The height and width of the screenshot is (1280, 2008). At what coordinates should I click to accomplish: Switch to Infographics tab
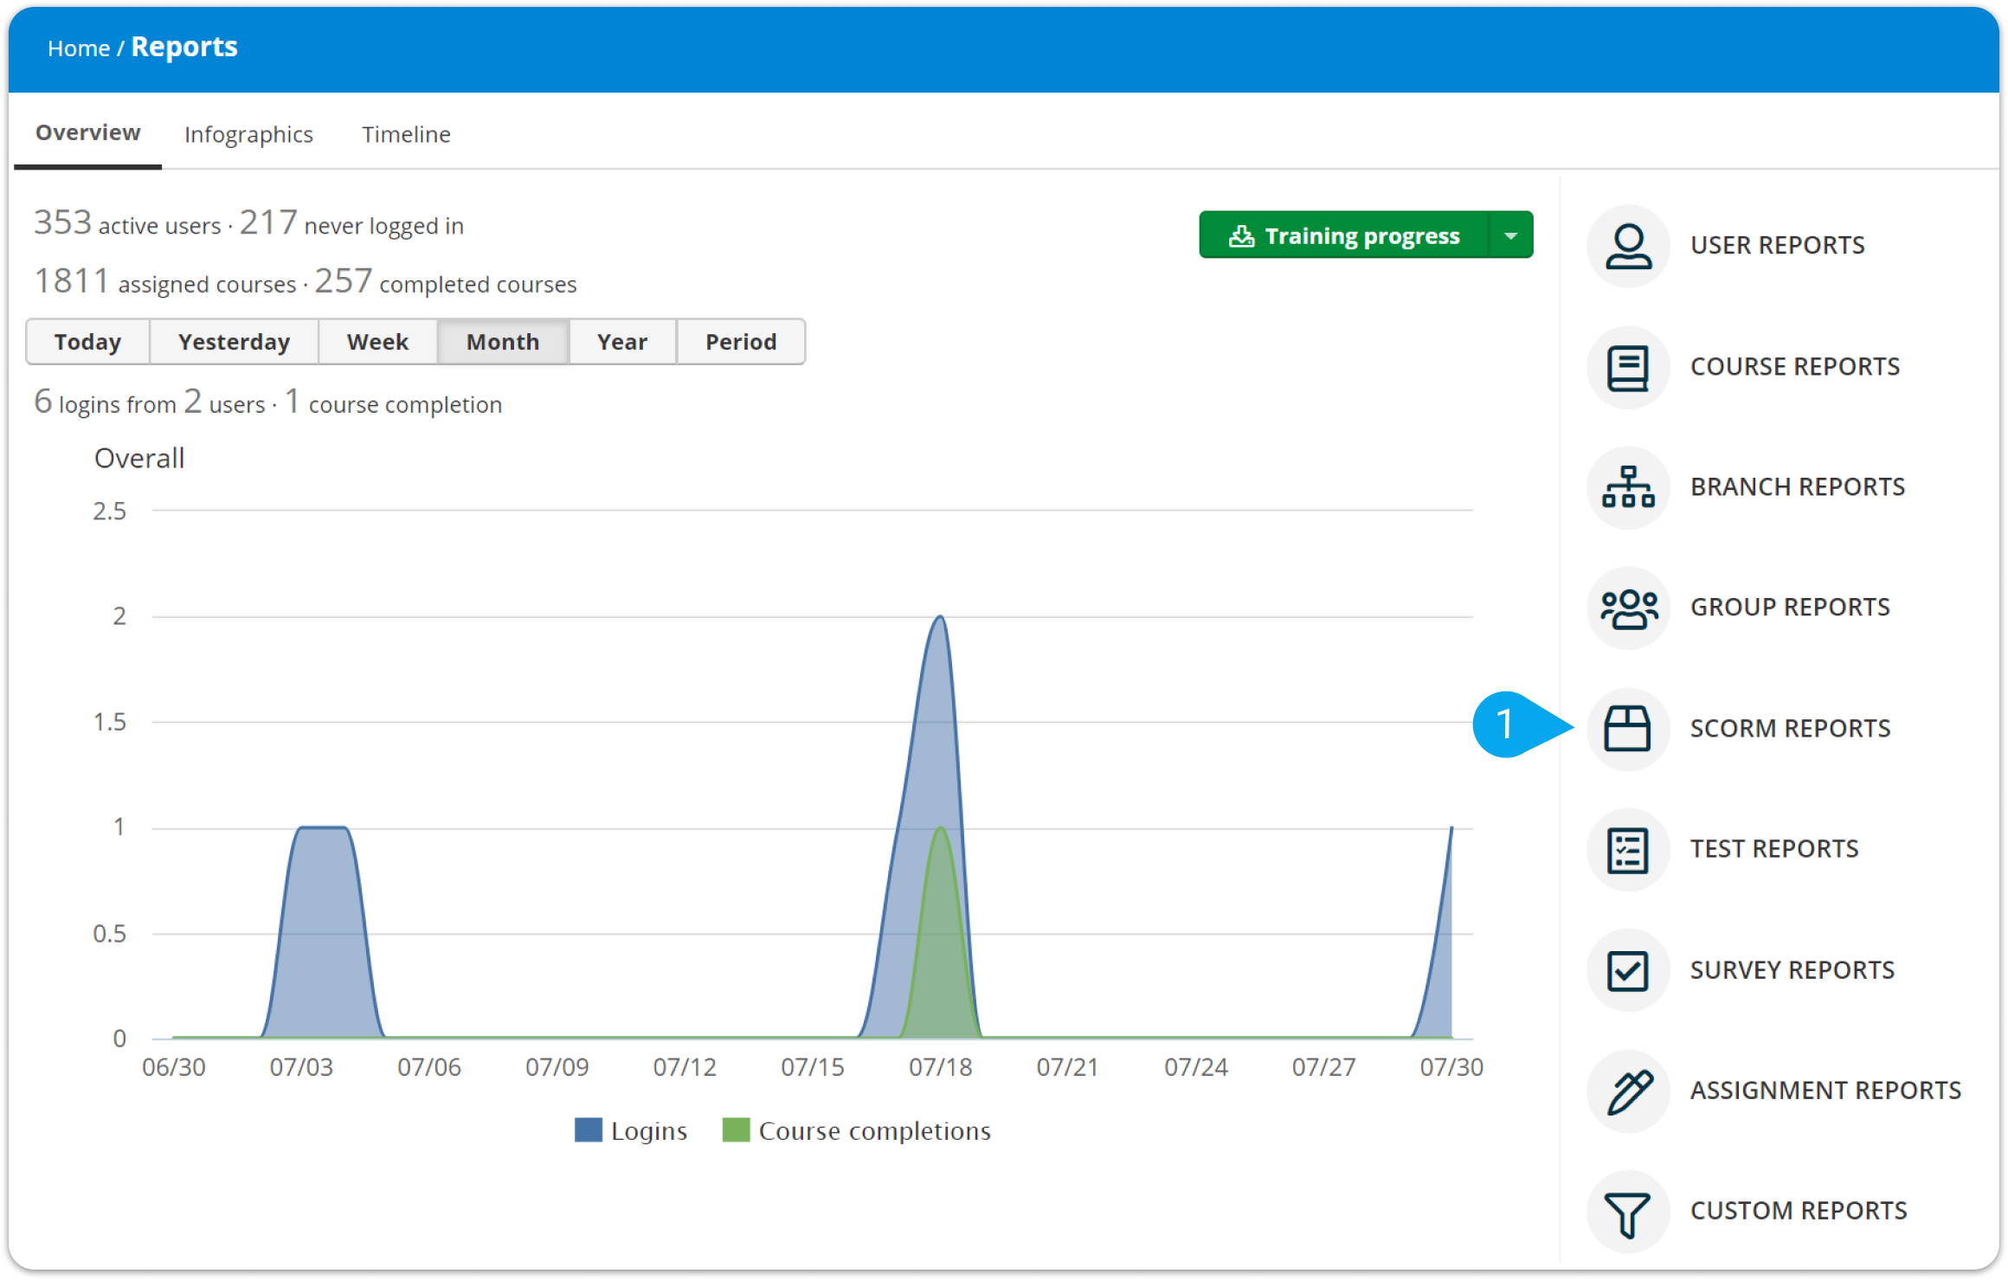(248, 135)
